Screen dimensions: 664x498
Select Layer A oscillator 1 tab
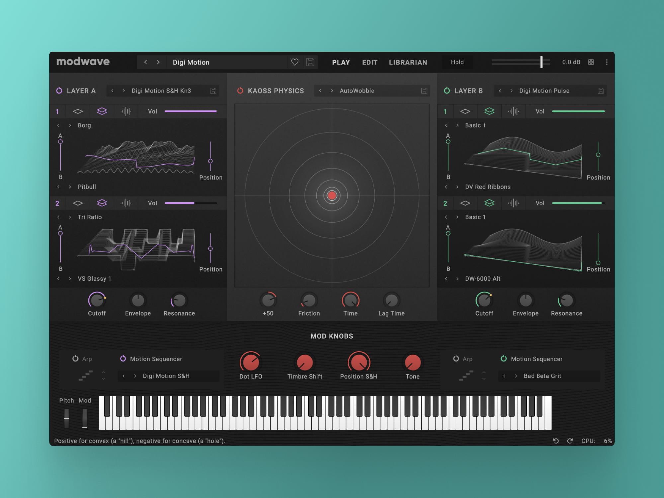(x=57, y=112)
